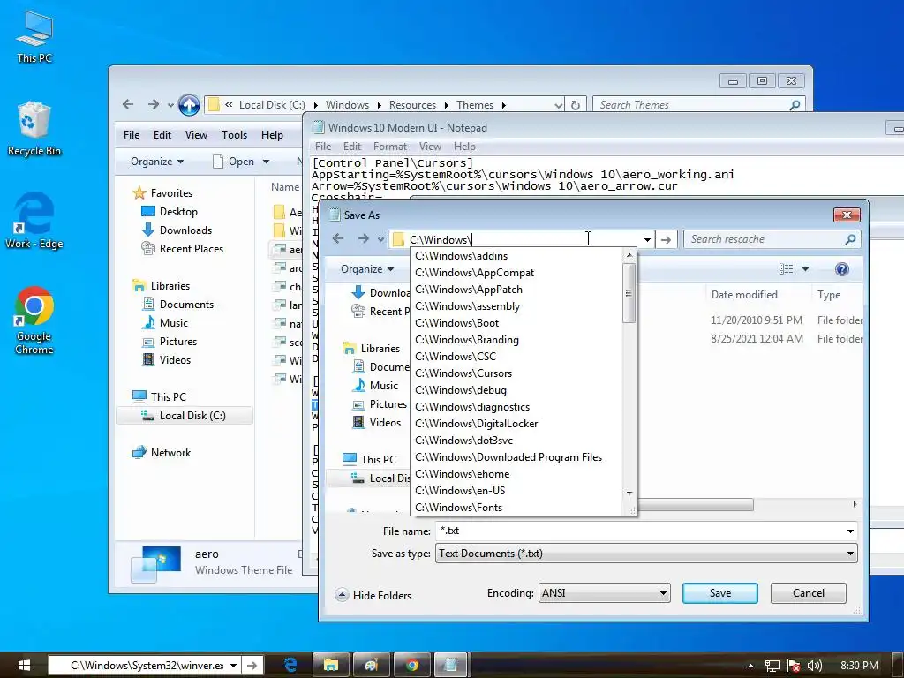Open recent locations arrow in Save As
The image size is (904, 678).
coord(380,239)
